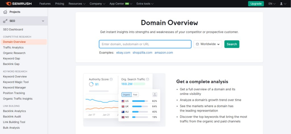Click the KEYWORD RESEARCH section label
The image size is (291, 134).
[15, 71]
